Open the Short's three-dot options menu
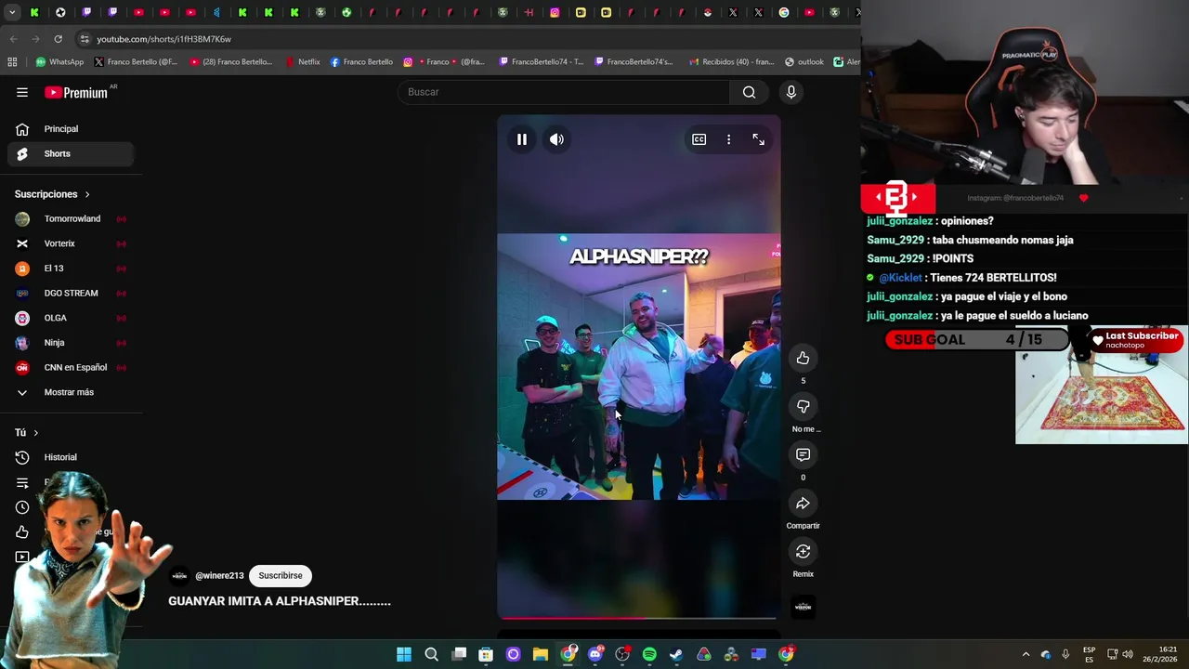Screen dimensions: 1189x669 728,139
